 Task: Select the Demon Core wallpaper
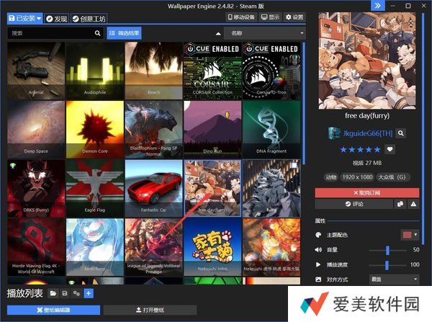tap(95, 130)
